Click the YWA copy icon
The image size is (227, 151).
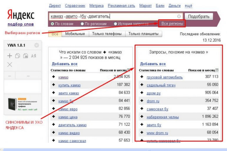click(18, 56)
